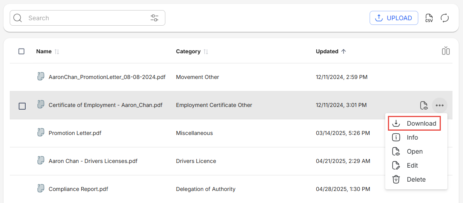Collapse the three-dot more actions menu
The image size is (463, 203).
click(x=440, y=105)
